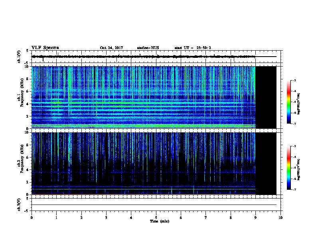Screen dimensions: 316x244
Task: Click the "-3" label on upper color scale
Action: 294,81
